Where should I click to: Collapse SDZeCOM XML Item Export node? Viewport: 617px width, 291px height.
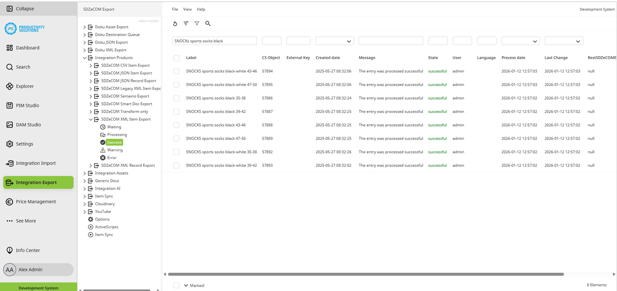tap(91, 119)
